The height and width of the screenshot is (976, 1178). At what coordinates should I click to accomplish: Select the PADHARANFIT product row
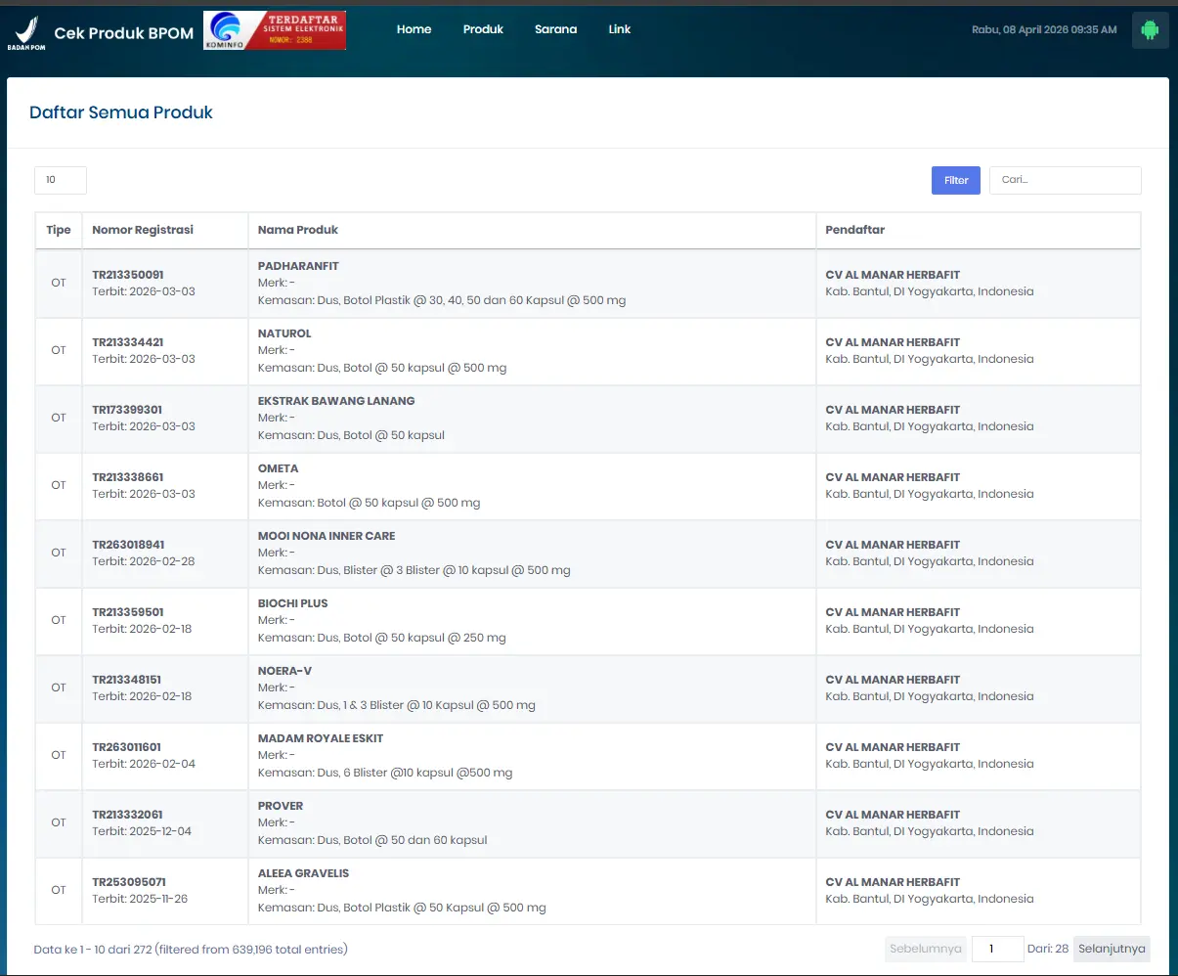click(x=298, y=266)
